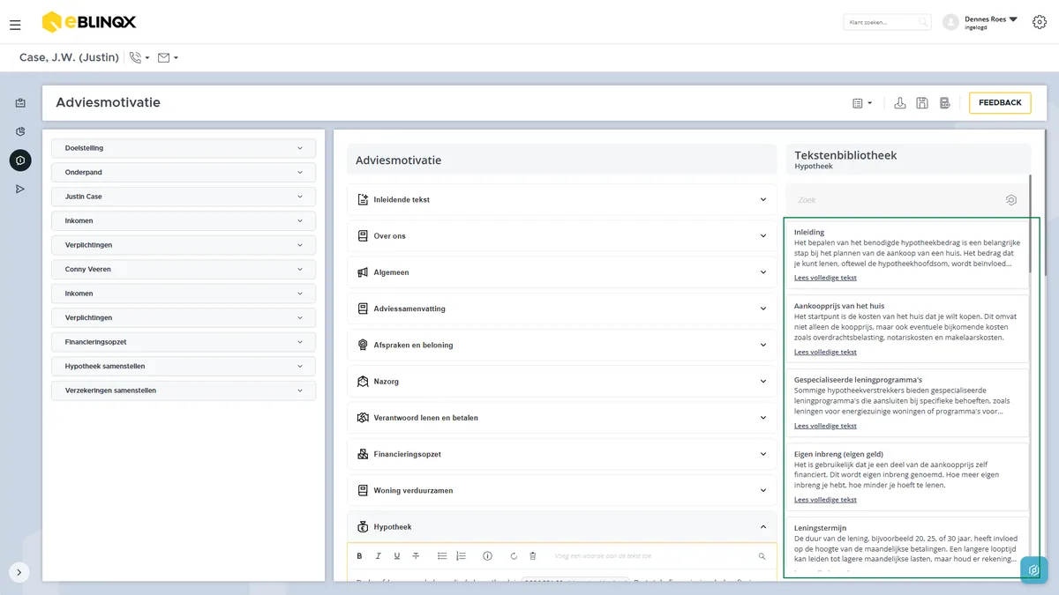The height and width of the screenshot is (595, 1059).
Task: Apply italic formatting in the Hypotheek editor
Action: (378, 556)
